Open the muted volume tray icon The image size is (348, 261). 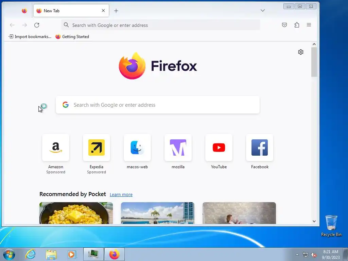[x=314, y=255]
